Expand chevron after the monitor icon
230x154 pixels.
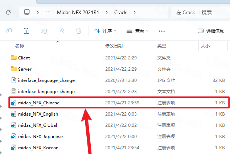38,12
